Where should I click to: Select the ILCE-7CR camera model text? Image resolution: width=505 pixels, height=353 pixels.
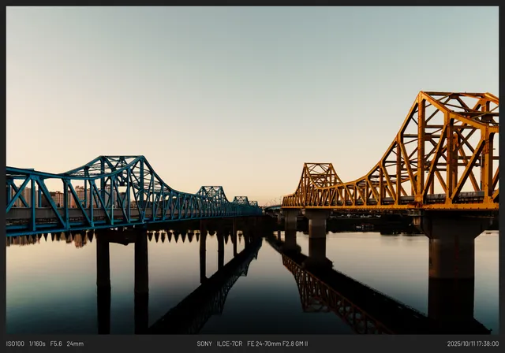click(230, 344)
